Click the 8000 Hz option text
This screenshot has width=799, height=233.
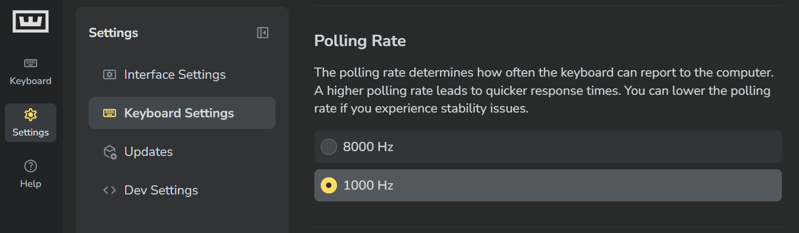coord(368,147)
